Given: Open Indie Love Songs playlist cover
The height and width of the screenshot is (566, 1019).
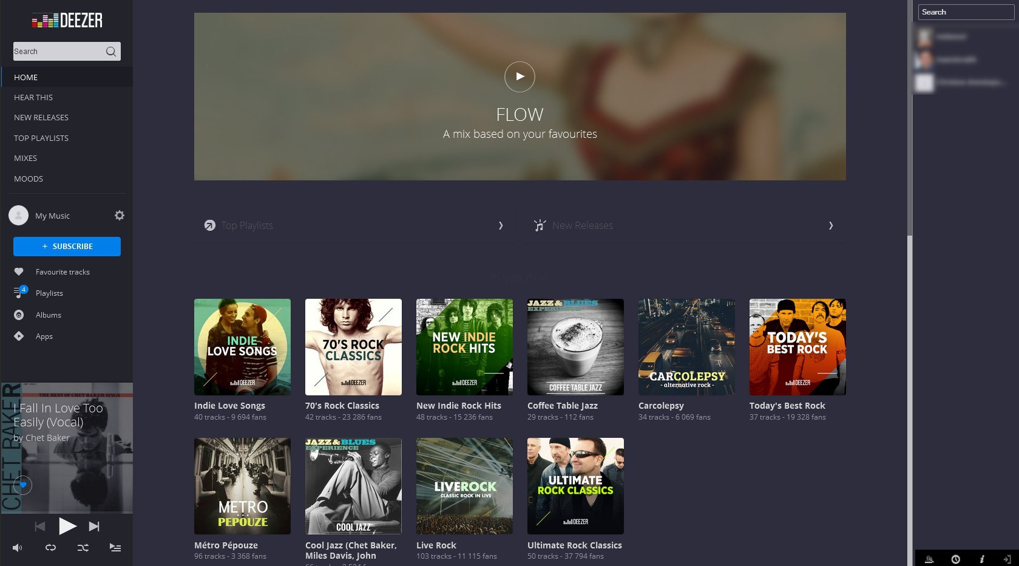Looking at the screenshot, I should [x=242, y=347].
